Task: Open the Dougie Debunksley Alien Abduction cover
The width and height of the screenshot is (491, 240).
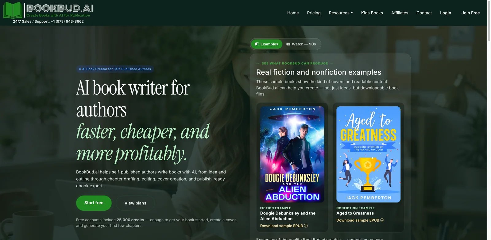Action: tap(292, 154)
